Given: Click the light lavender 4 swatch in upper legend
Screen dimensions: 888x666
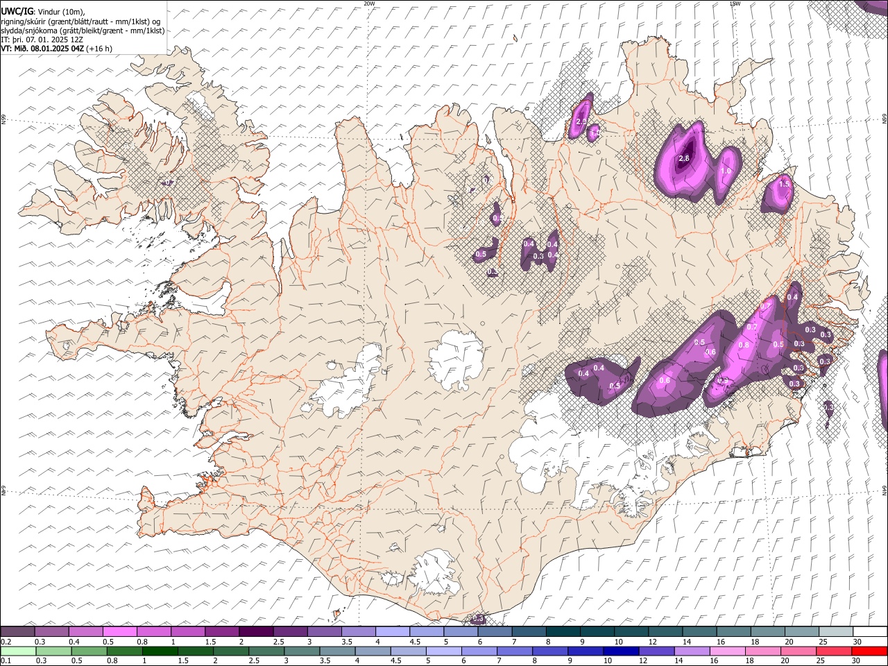Looking at the screenshot, I should tap(393, 631).
